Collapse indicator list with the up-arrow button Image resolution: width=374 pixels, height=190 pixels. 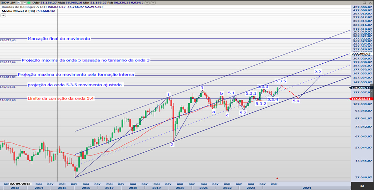(x=3, y=15)
